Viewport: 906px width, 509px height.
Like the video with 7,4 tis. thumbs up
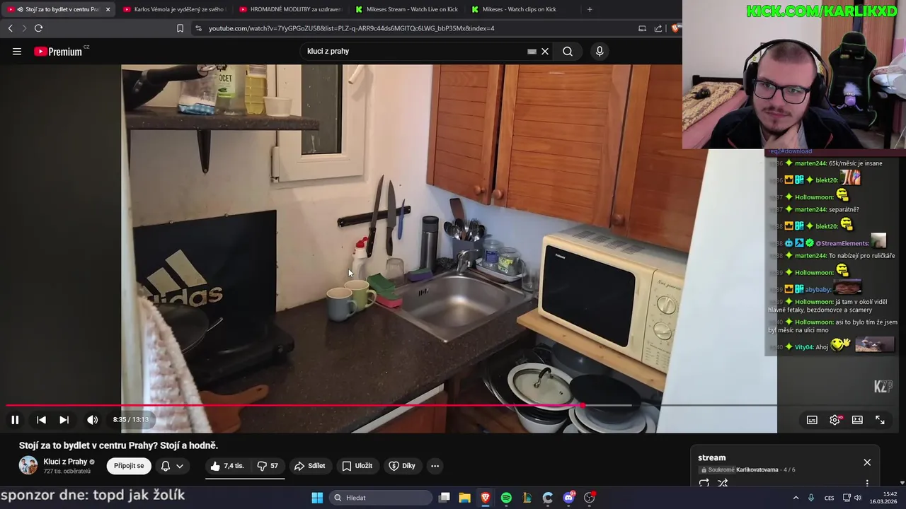coord(226,466)
